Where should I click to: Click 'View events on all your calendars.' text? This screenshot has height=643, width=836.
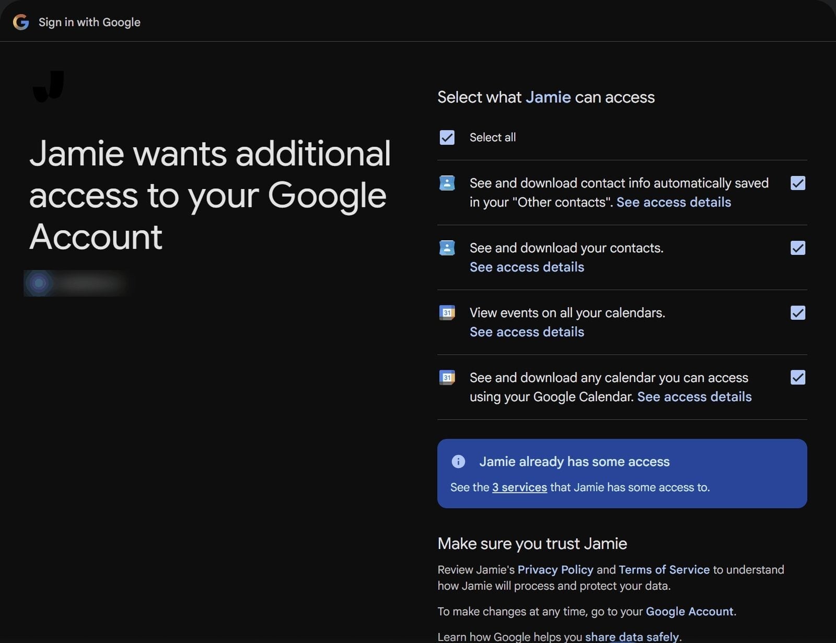pyautogui.click(x=567, y=312)
